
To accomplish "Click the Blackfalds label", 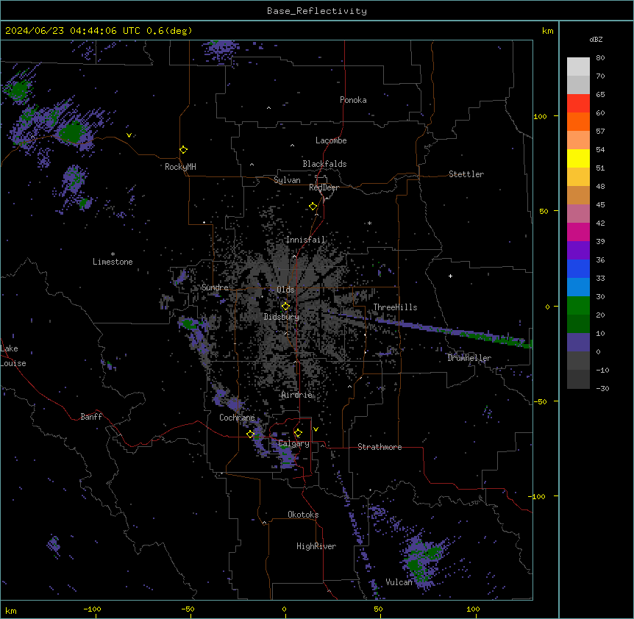I will coord(324,164).
